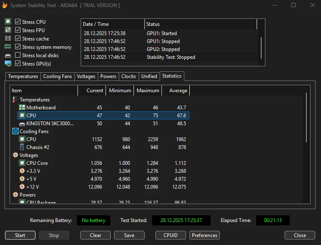Click the Voltages orange bolt icon
Image resolution: width=321 pixels, height=245 pixels.
tap(15, 155)
